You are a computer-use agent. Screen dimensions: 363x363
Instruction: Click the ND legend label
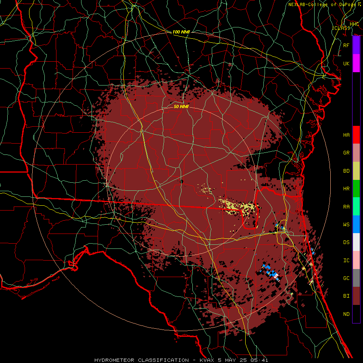(x=346, y=314)
